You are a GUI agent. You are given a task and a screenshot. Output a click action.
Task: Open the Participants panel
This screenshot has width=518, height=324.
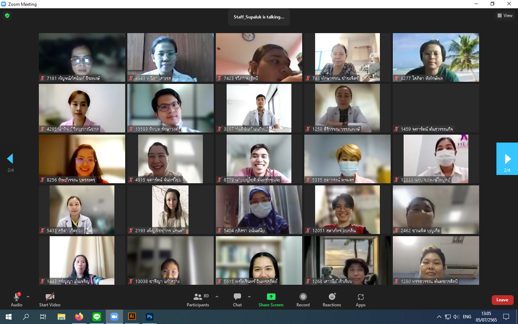click(x=197, y=300)
